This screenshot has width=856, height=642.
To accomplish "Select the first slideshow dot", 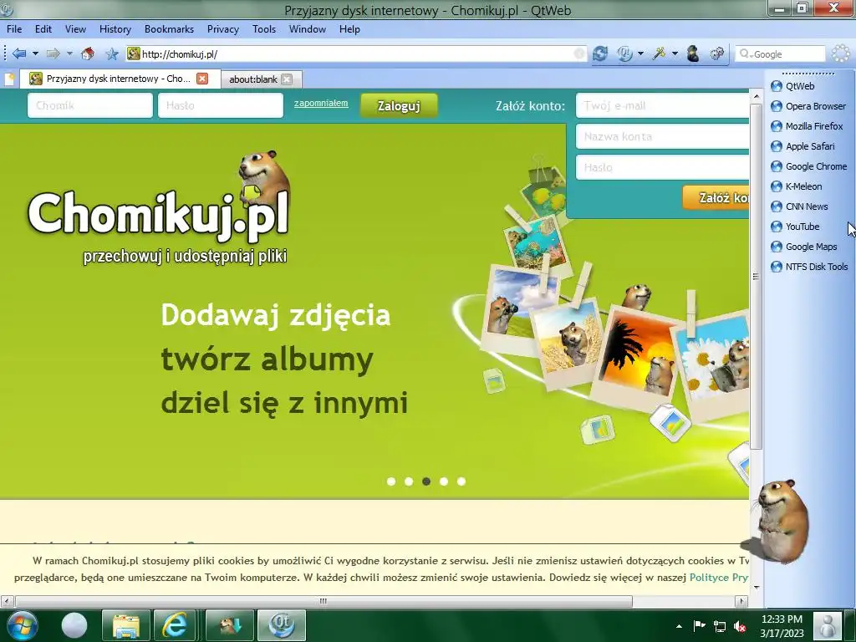I will coord(391,481).
